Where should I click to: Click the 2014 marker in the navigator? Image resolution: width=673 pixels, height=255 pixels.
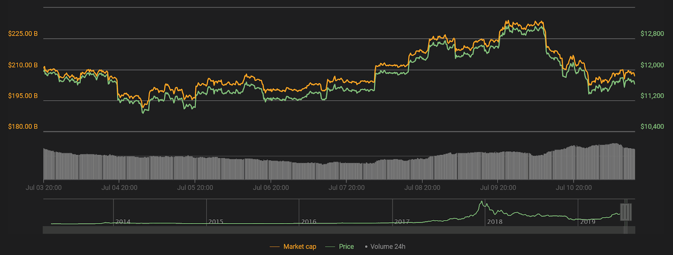(x=123, y=221)
